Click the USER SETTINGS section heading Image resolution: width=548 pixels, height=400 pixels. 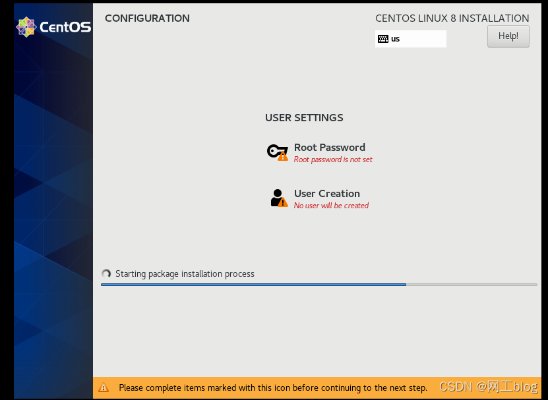tap(304, 118)
